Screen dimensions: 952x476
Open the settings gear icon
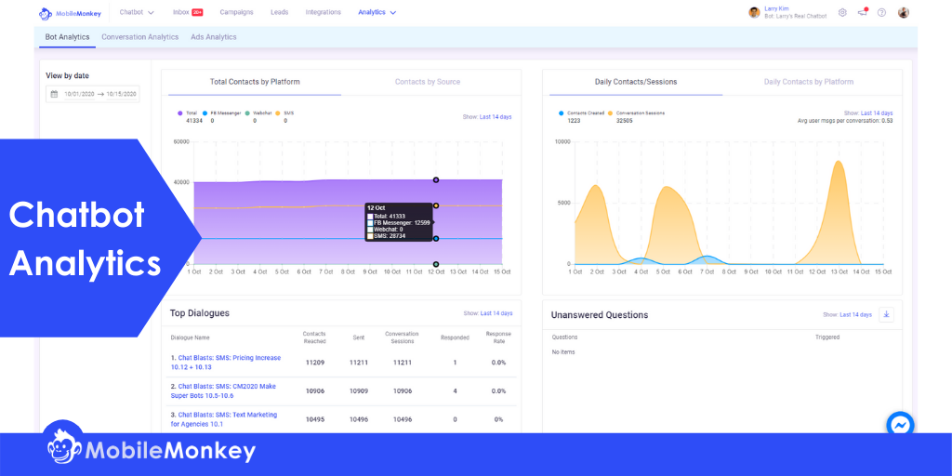tap(842, 12)
